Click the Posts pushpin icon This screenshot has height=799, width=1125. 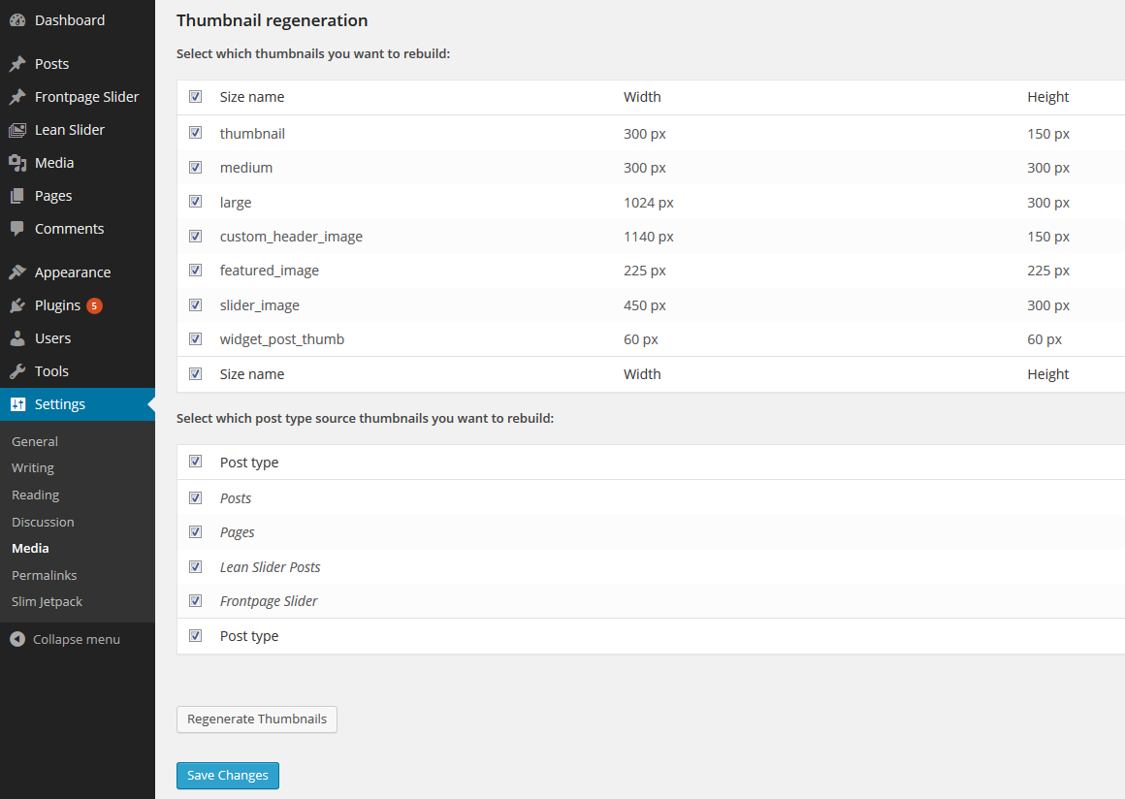pos(17,63)
